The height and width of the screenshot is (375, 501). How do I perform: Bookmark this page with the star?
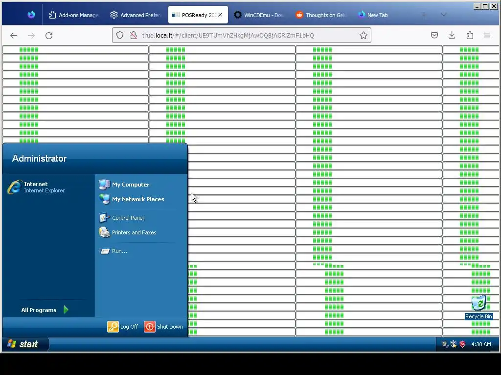point(364,35)
